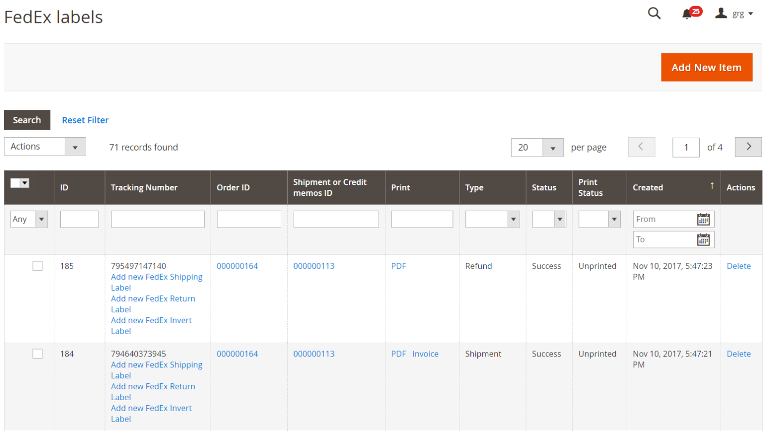
Task: Click the ID filter input field
Action: [79, 219]
